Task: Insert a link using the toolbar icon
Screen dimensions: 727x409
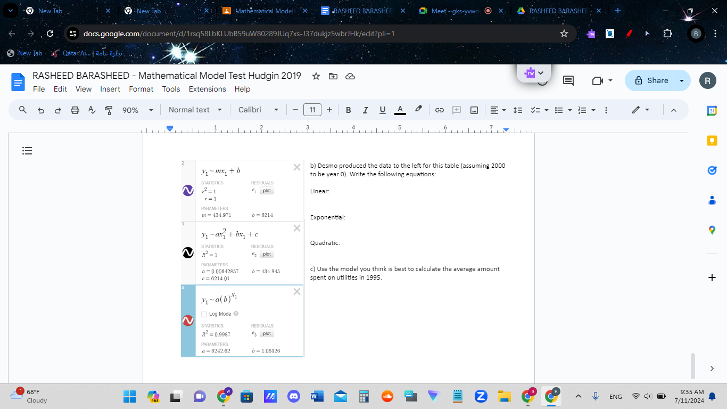Action: click(440, 110)
